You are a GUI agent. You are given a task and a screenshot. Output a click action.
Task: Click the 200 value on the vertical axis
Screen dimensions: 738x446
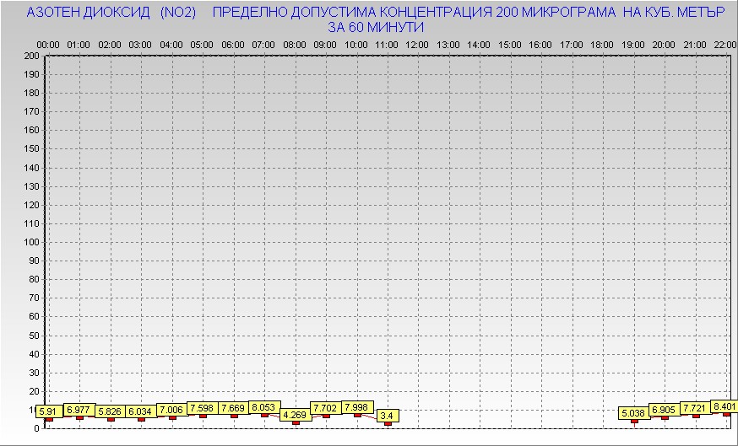pyautogui.click(x=31, y=56)
